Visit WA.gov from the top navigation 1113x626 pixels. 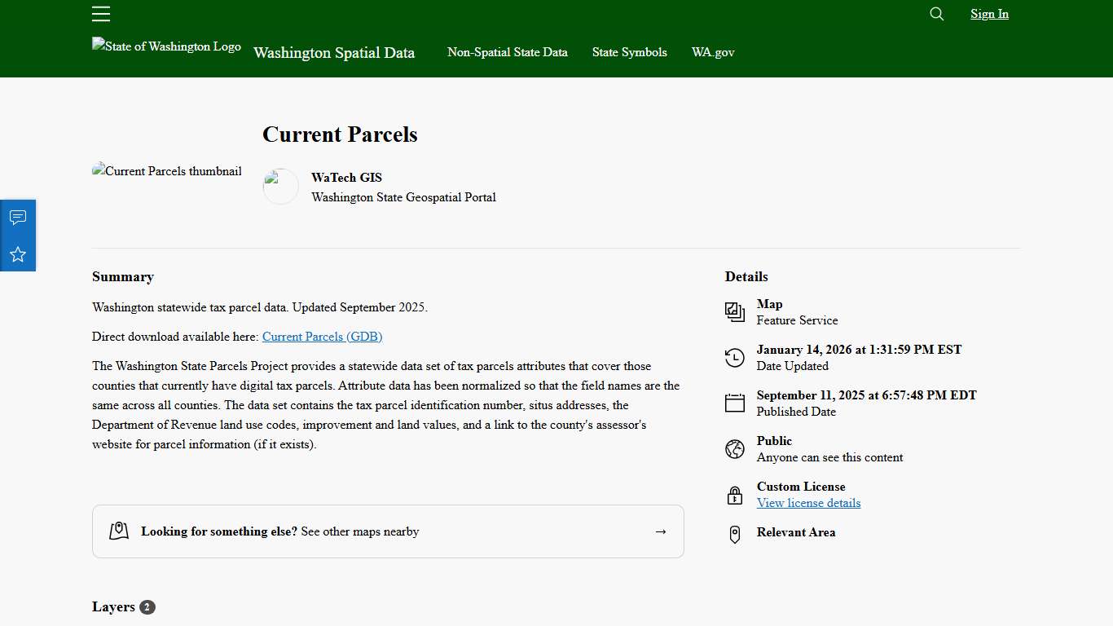tap(713, 52)
